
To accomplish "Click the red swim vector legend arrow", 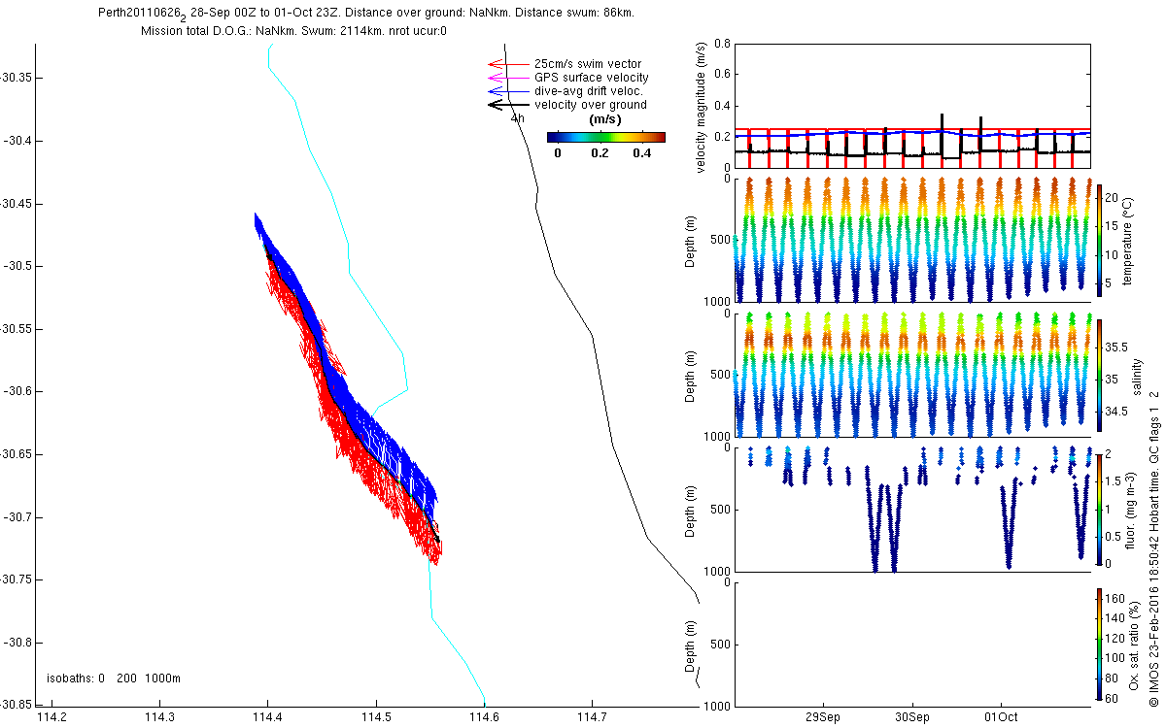I will pyautogui.click(x=507, y=65).
